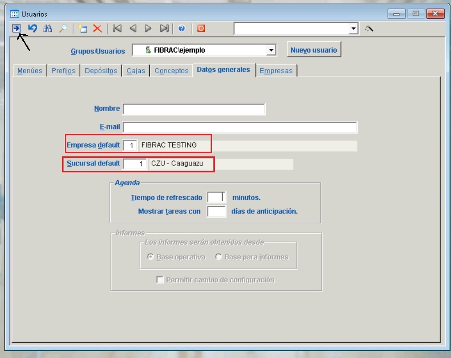
Task: Click the orange exit toolbar icon
Action: 201,28
